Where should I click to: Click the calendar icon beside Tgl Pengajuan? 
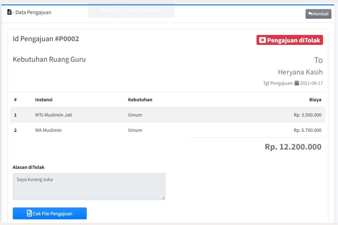pyautogui.click(x=297, y=83)
